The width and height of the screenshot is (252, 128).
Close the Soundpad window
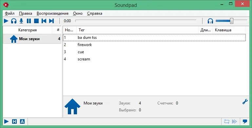tap(243, 4)
